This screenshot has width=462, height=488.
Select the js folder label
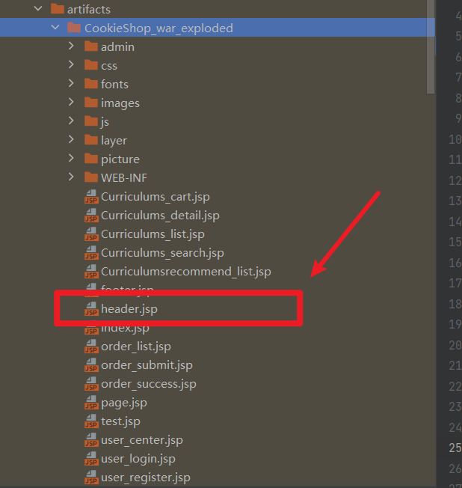(105, 122)
